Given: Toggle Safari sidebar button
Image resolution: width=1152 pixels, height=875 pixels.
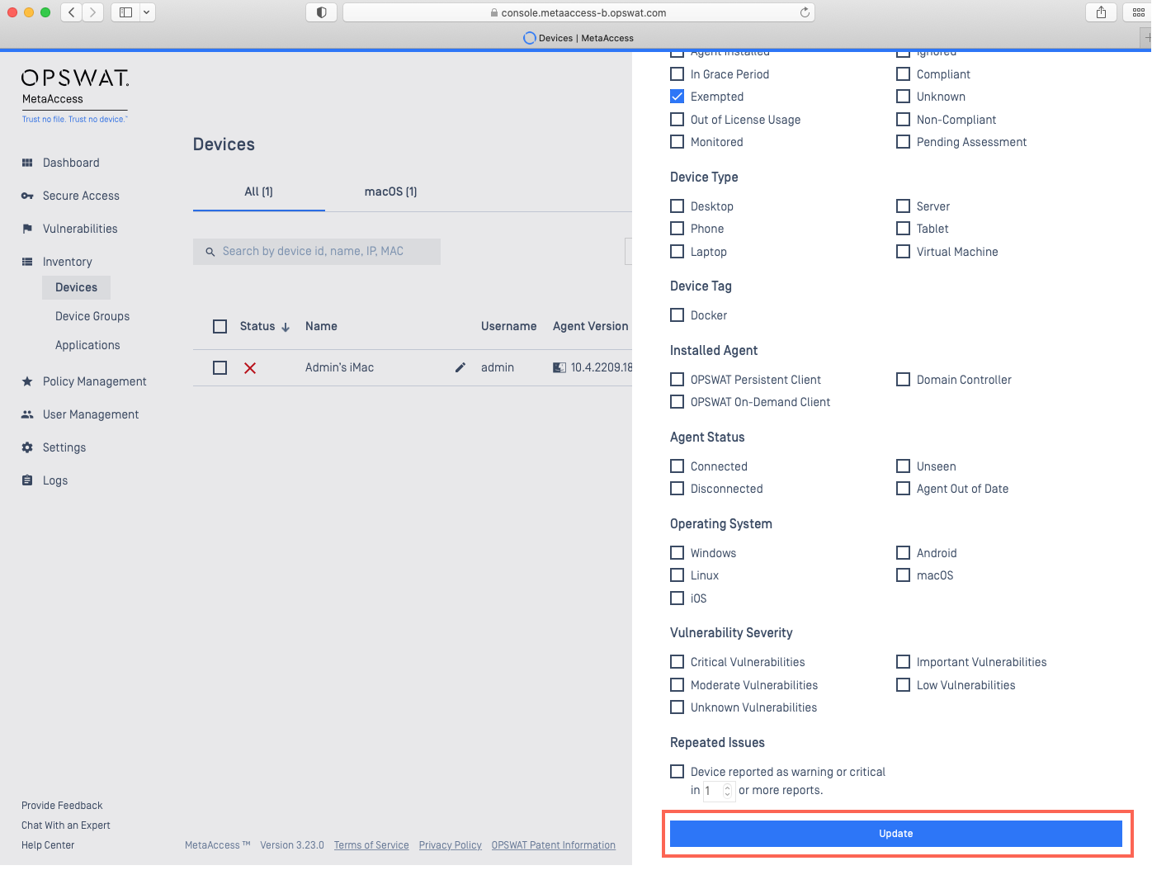Looking at the screenshot, I should coord(125,12).
